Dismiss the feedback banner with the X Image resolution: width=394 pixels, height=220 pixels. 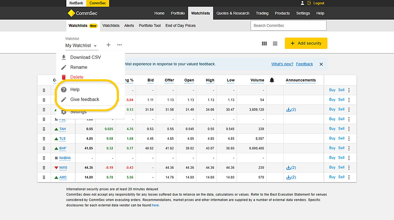[x=321, y=64]
